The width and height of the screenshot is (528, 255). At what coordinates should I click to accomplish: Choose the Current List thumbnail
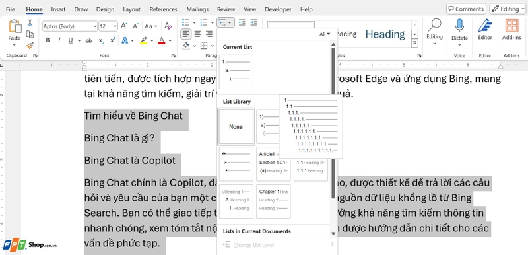click(x=236, y=72)
